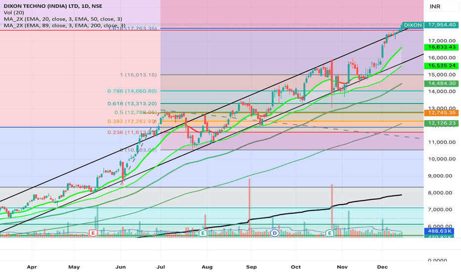This screenshot has width=461, height=272.
Task: Click the 17,954.40 last price label
Action: click(x=442, y=25)
